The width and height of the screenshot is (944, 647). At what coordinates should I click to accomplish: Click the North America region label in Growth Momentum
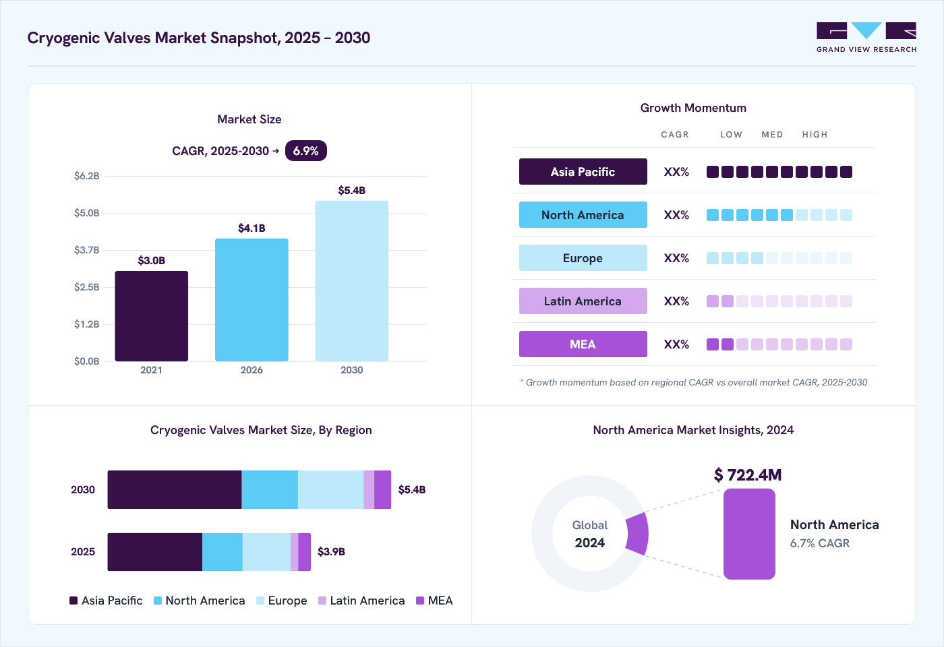click(x=583, y=215)
